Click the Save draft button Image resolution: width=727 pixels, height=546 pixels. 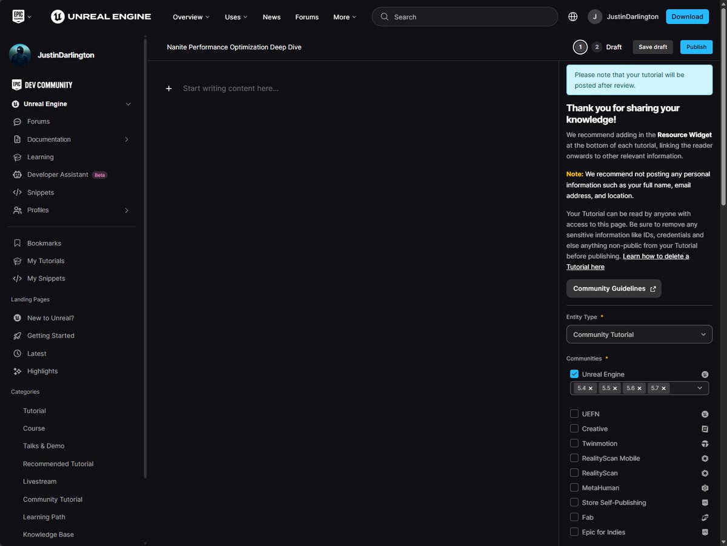point(652,47)
